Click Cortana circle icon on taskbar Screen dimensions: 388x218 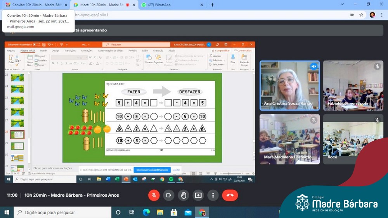[x=118, y=212]
